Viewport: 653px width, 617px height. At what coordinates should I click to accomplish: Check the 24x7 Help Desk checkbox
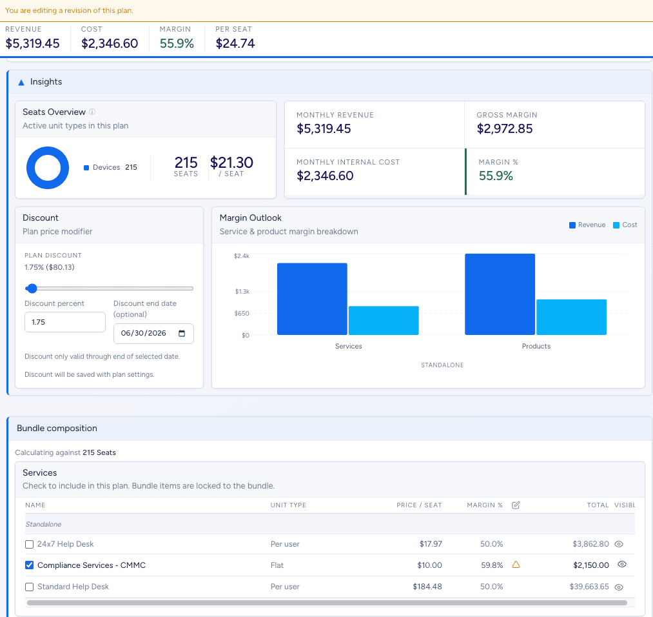[x=29, y=544]
